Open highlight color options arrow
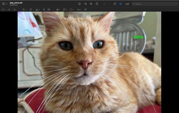Viewport: 179px width, 113px height. [109, 4]
